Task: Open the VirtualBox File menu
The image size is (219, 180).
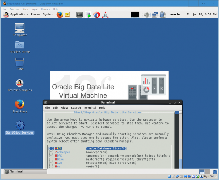Action: (x=5, y=9)
